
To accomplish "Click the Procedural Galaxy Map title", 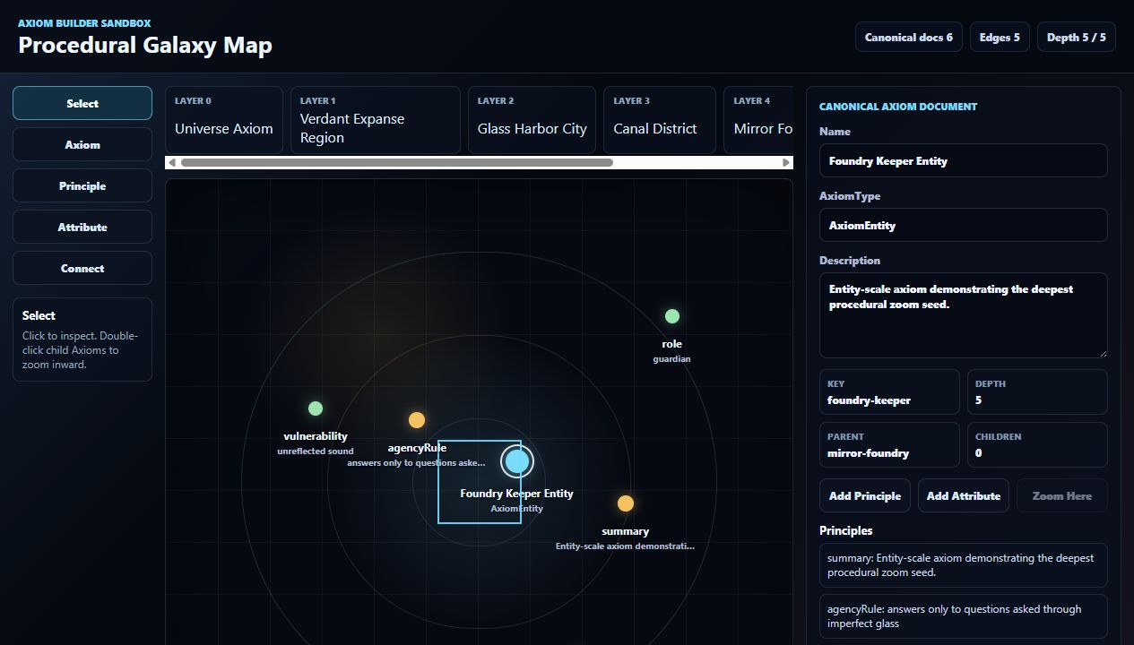I will pos(145,45).
